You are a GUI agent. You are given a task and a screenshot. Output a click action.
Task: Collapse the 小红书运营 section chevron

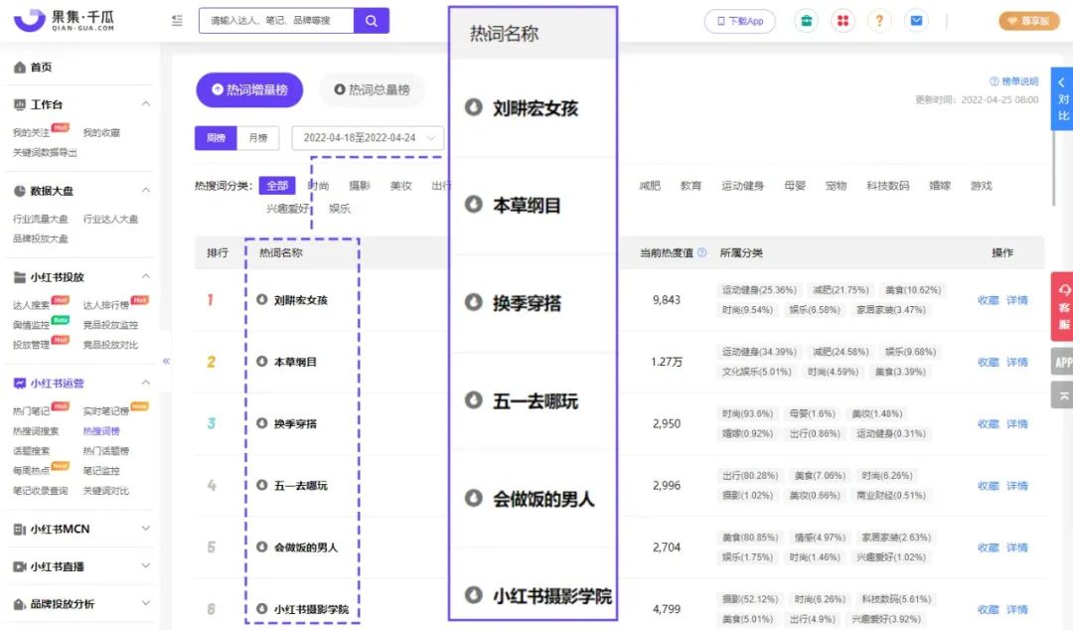point(146,383)
